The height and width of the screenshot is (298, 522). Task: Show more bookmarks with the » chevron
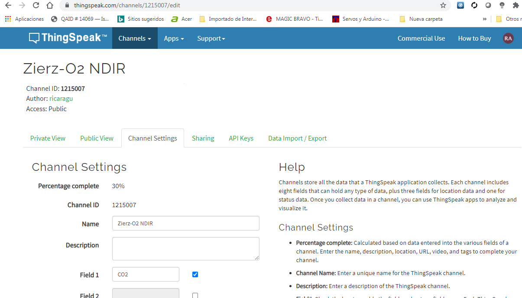click(x=484, y=19)
